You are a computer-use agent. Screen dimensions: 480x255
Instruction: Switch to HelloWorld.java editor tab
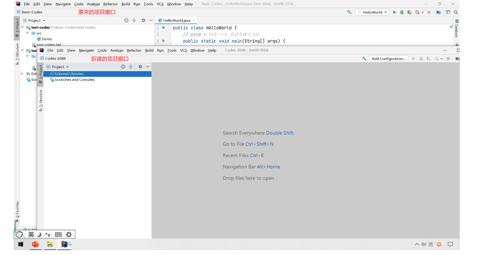click(176, 21)
